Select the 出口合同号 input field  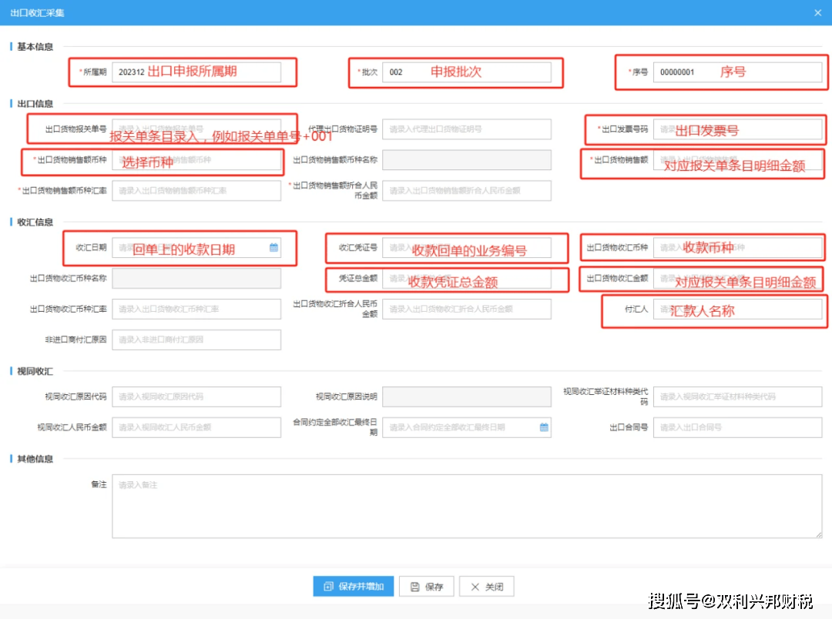pyautogui.click(x=736, y=427)
